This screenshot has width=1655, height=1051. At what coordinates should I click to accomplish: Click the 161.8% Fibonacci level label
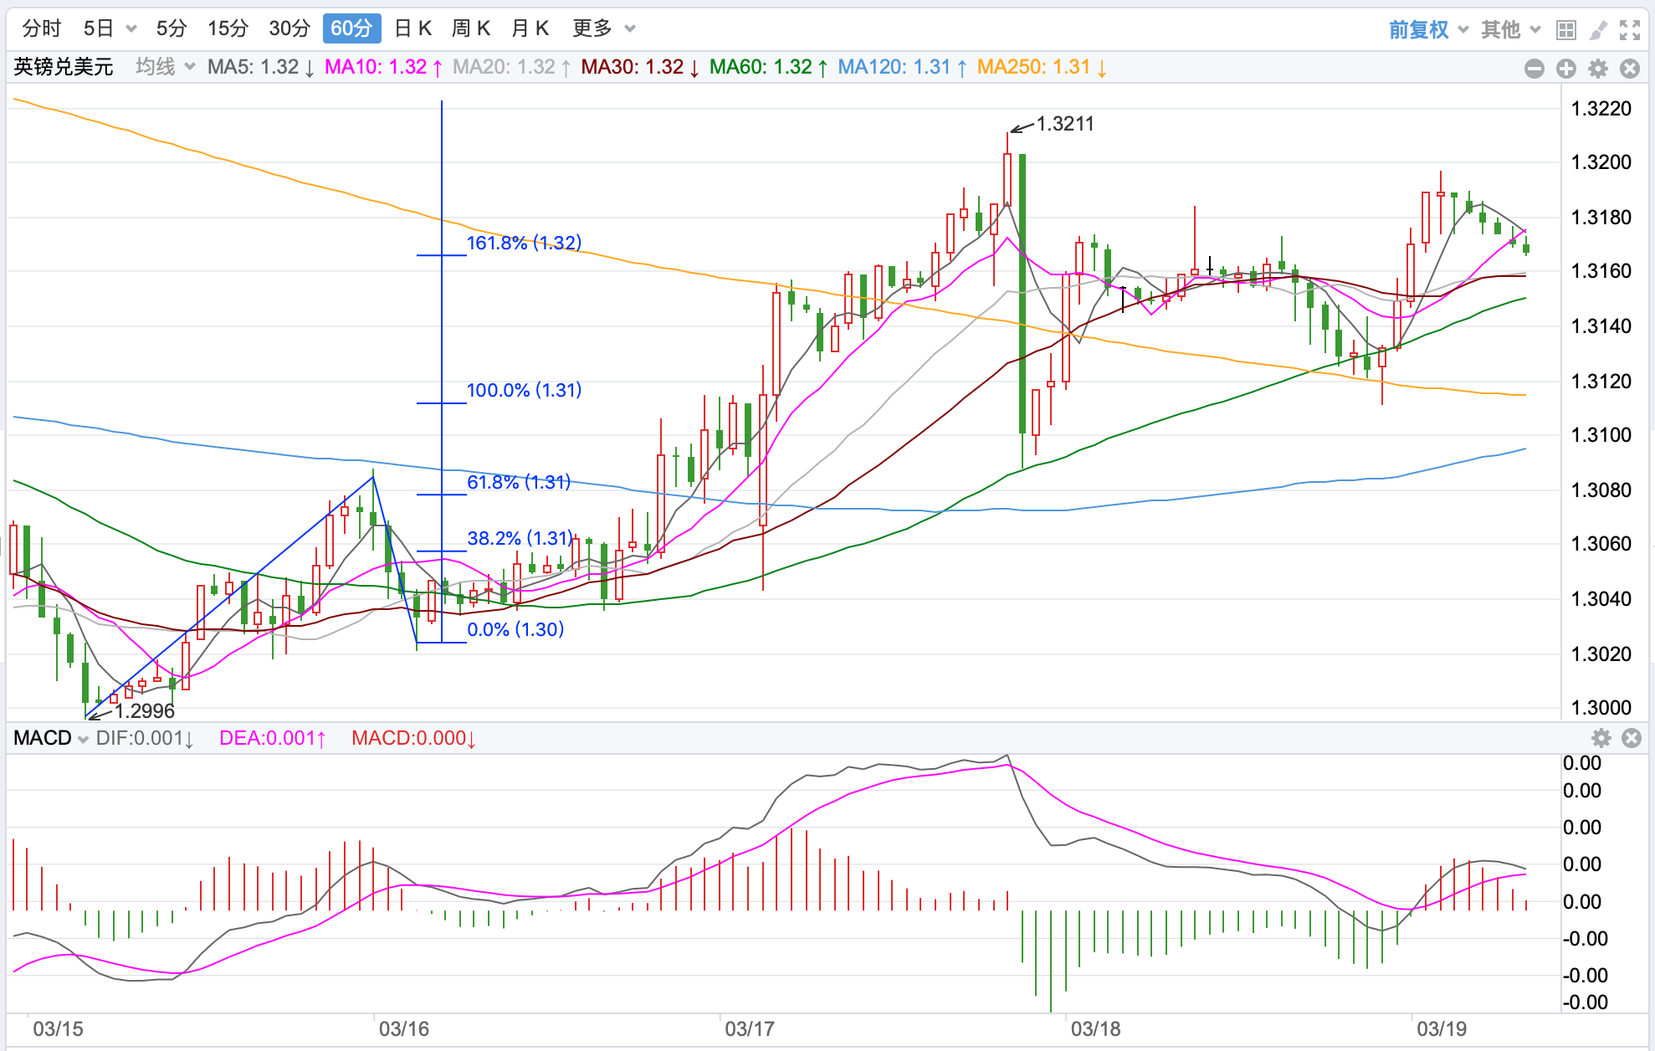click(524, 243)
